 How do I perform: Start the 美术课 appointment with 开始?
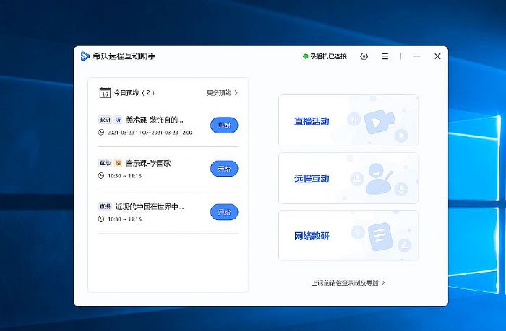[224, 125]
